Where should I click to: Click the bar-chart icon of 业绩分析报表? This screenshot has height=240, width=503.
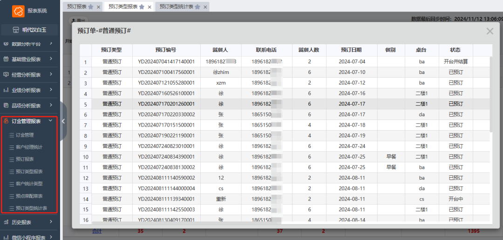(7, 90)
